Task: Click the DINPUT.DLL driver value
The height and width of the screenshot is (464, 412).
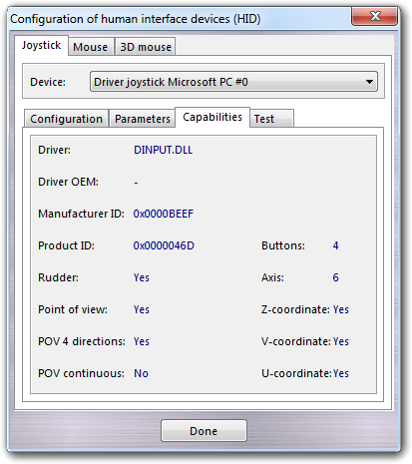Action: (x=163, y=150)
